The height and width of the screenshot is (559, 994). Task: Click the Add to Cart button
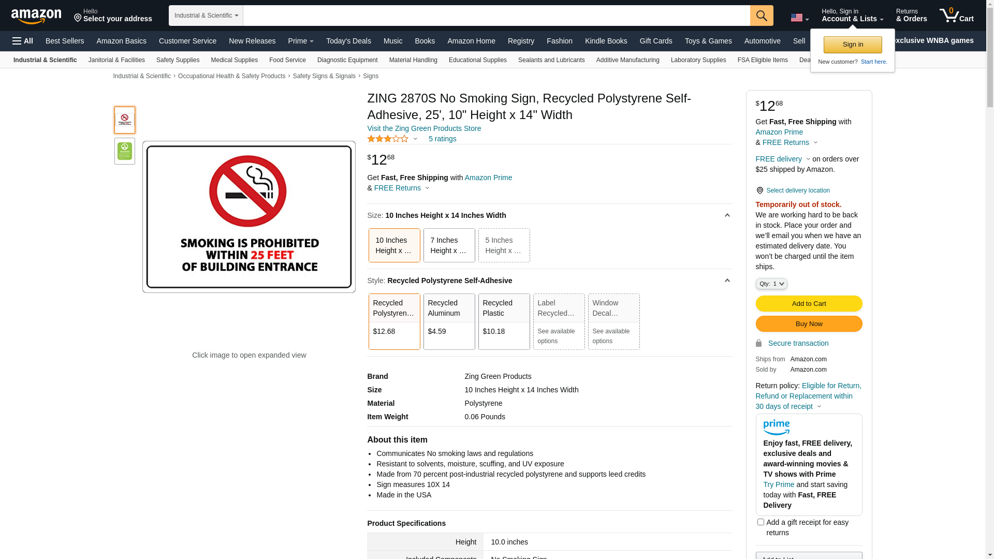(x=809, y=303)
